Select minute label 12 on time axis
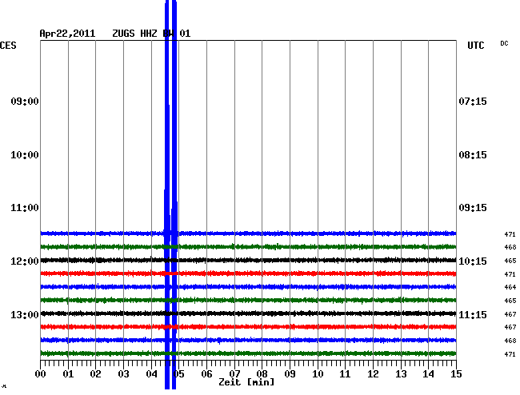The height and width of the screenshot is (395, 520). coord(373,374)
